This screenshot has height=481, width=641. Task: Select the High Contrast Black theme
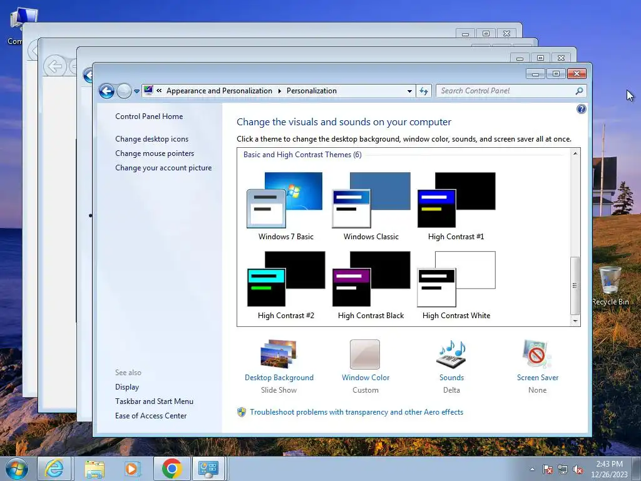(371, 286)
